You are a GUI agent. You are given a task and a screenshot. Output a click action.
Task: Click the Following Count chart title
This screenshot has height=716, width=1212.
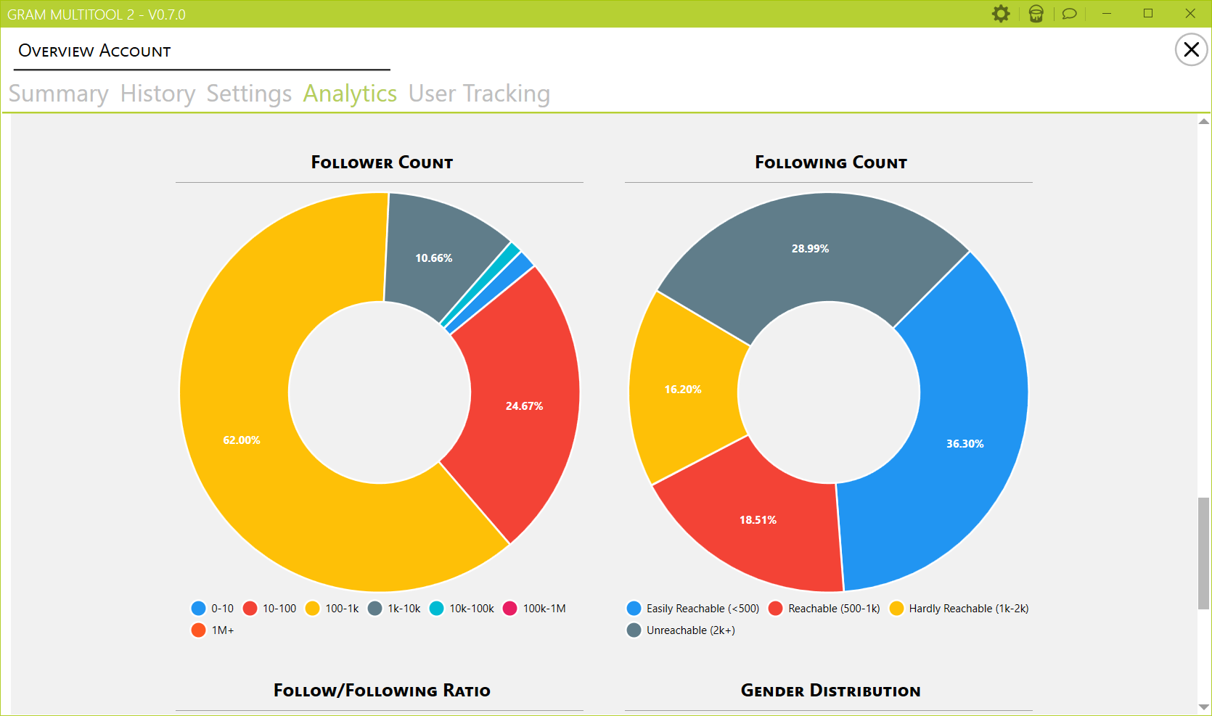[831, 162]
